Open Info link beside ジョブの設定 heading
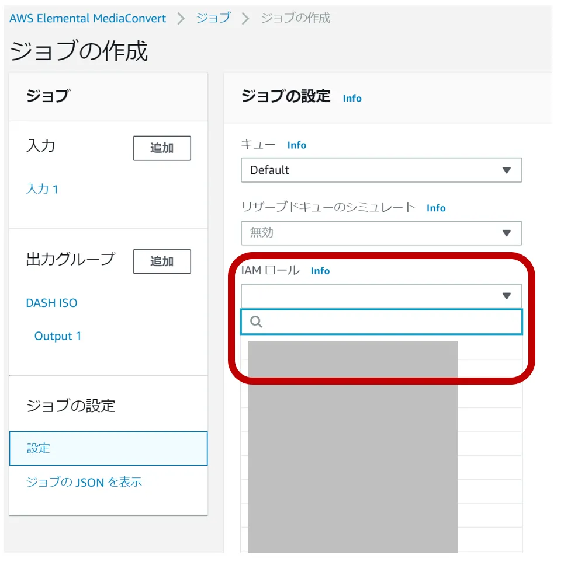Image resolution: width=578 pixels, height=576 pixels. (352, 98)
